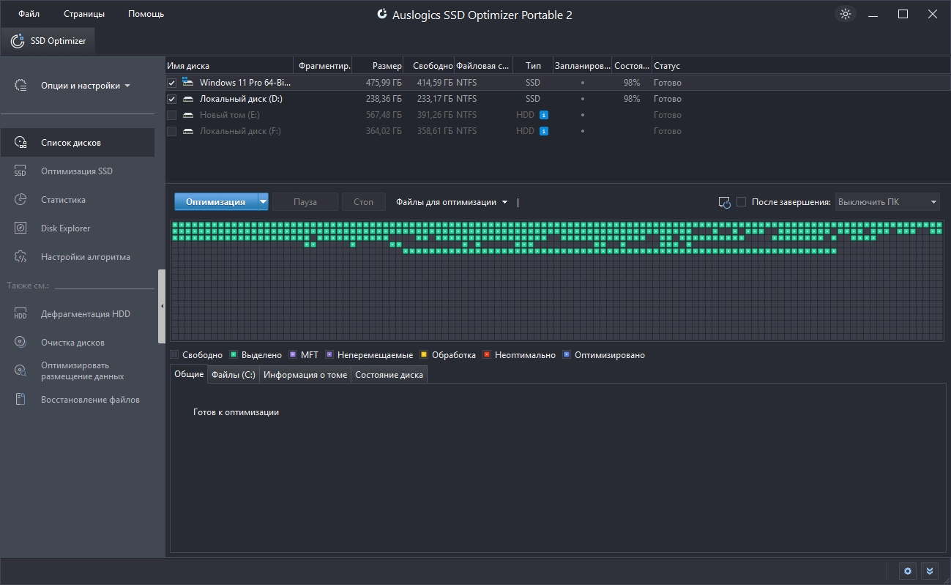Click the Выделено green legend swatch
Image resolution: width=951 pixels, height=585 pixels.
234,355
